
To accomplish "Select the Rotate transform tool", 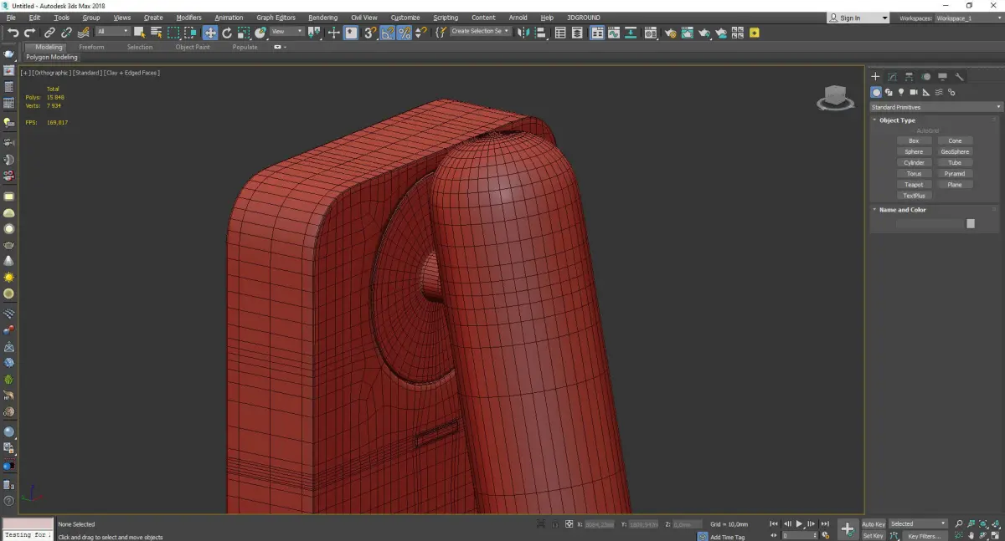I will tap(227, 33).
